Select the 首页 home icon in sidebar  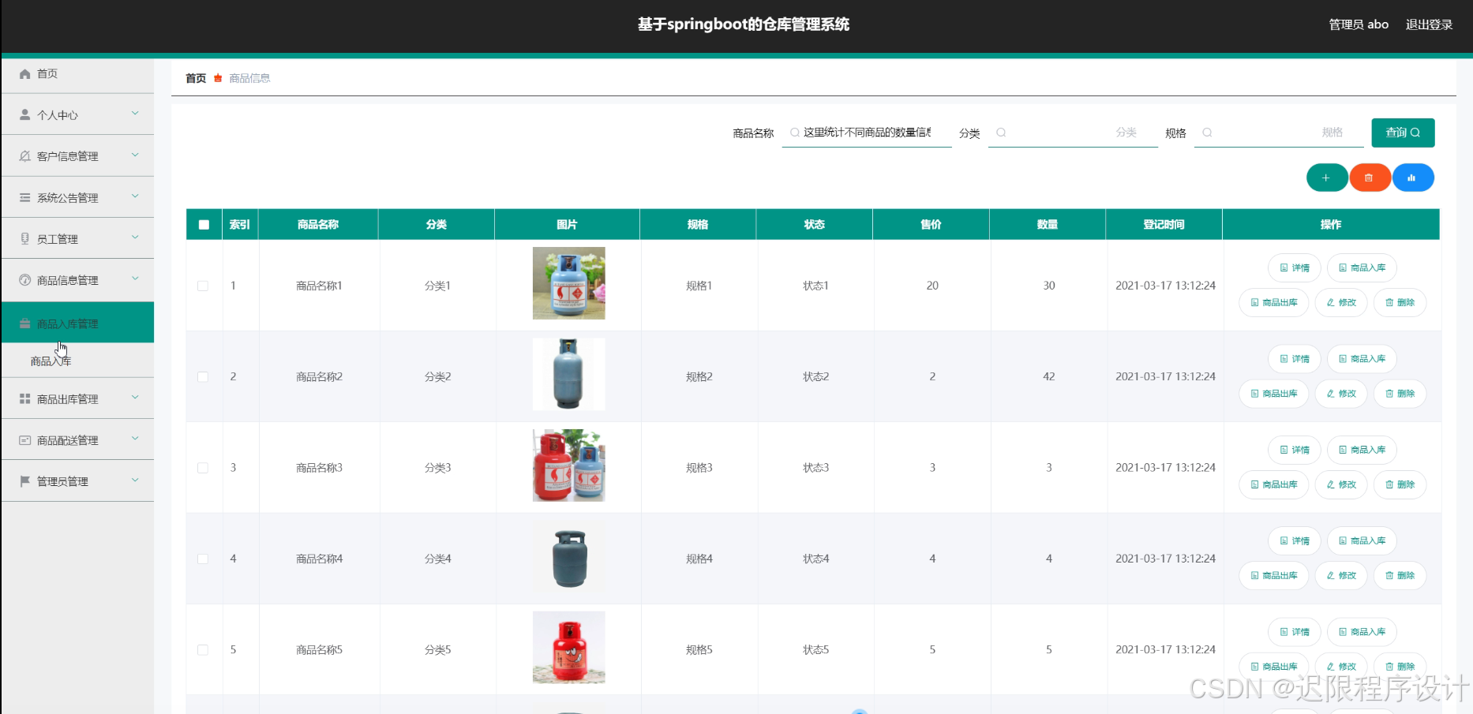(x=24, y=73)
